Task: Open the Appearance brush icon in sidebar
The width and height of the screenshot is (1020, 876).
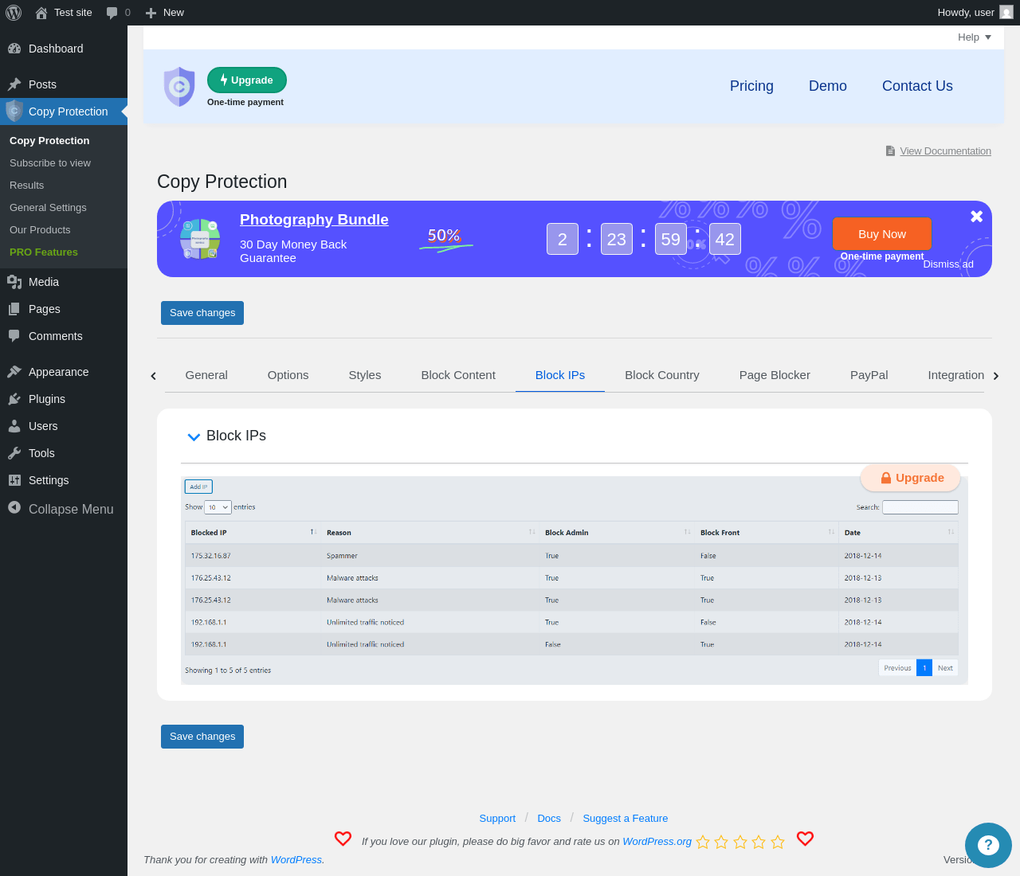Action: pyautogui.click(x=14, y=372)
